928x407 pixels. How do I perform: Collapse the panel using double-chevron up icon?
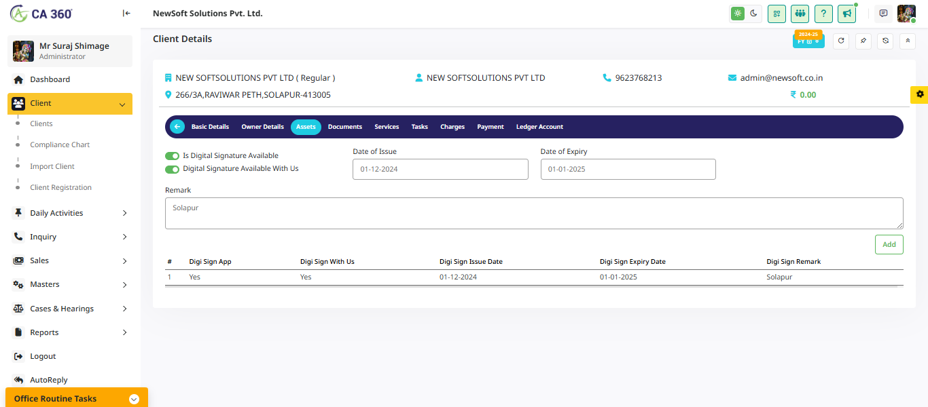(x=908, y=41)
